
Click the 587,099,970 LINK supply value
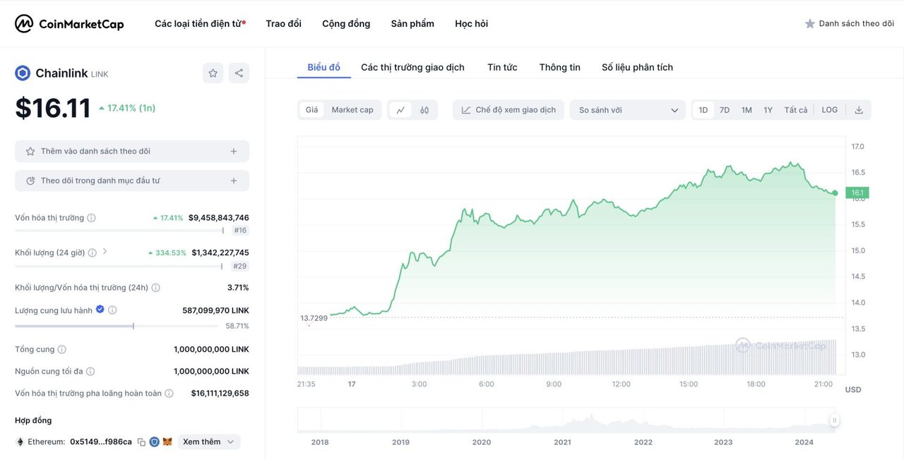pos(215,310)
